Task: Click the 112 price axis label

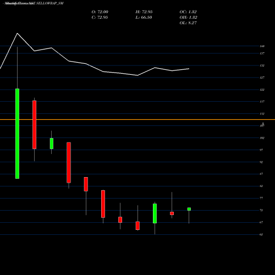Action: coord(262,114)
